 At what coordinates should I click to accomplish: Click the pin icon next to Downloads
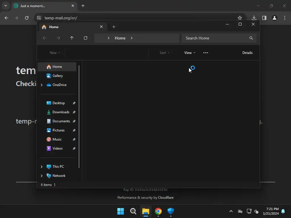pyautogui.click(x=74, y=112)
